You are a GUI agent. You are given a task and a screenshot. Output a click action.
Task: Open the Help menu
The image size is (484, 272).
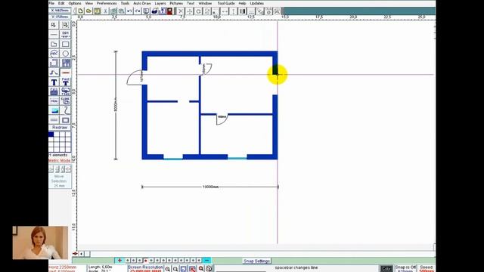242,3
